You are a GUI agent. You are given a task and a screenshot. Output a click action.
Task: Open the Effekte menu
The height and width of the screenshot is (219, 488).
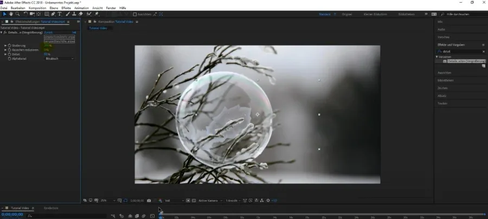[66, 8]
